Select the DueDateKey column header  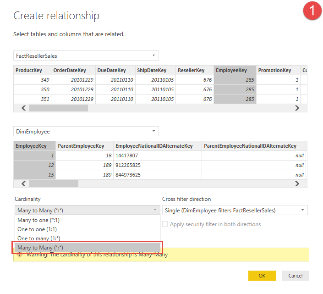point(115,70)
